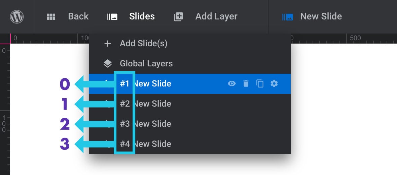Open the Slides dropdown menu
397x175 pixels.
point(142,16)
